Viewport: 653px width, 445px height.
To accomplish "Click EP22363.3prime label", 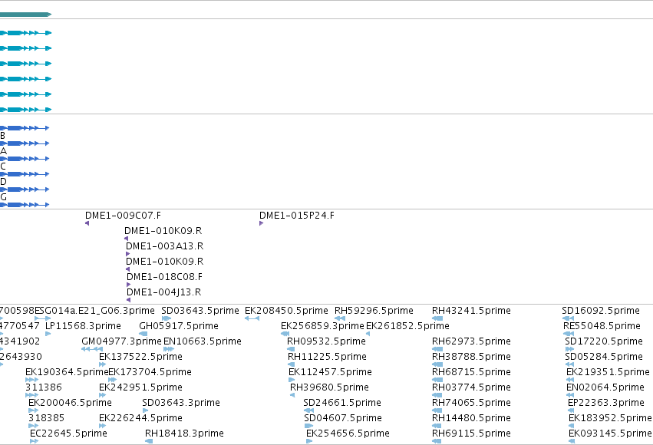I will point(606,403).
